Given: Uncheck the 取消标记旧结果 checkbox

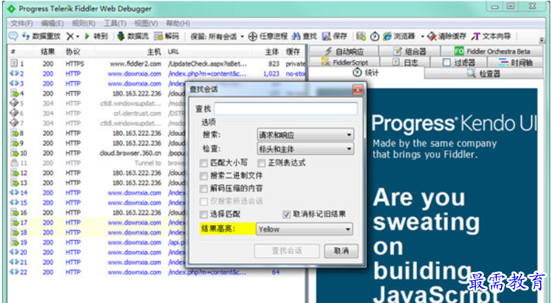Looking at the screenshot, I should [x=286, y=214].
